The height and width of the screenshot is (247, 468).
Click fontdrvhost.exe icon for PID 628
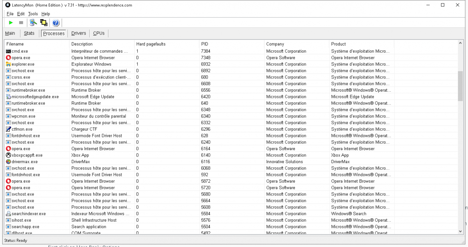pyautogui.click(x=9, y=136)
